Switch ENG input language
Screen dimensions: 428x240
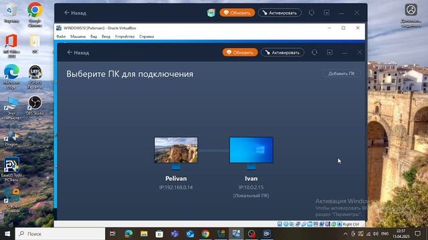click(385, 234)
